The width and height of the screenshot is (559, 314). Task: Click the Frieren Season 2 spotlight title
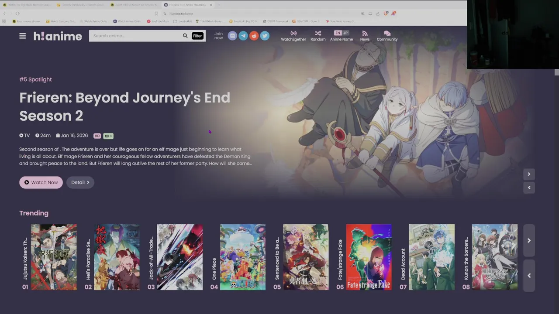[x=124, y=106]
